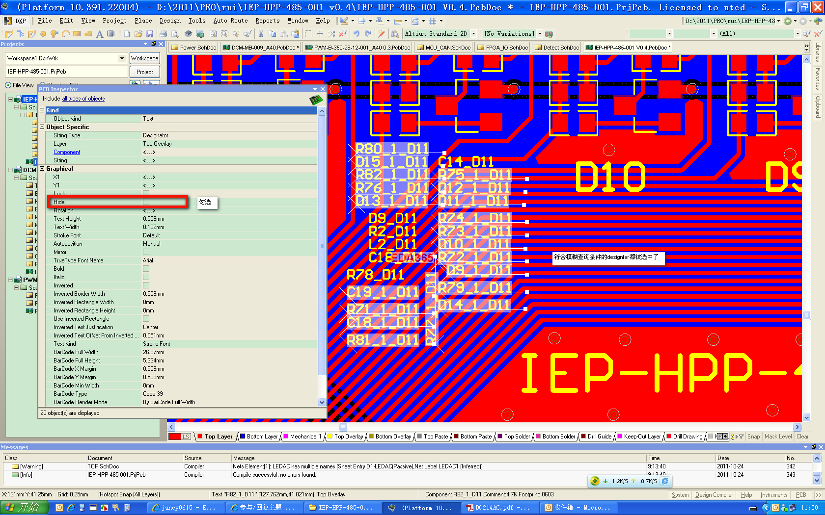Toggle Use Inverted Rectangle checkbox
The image size is (825, 515).
pyautogui.click(x=146, y=319)
